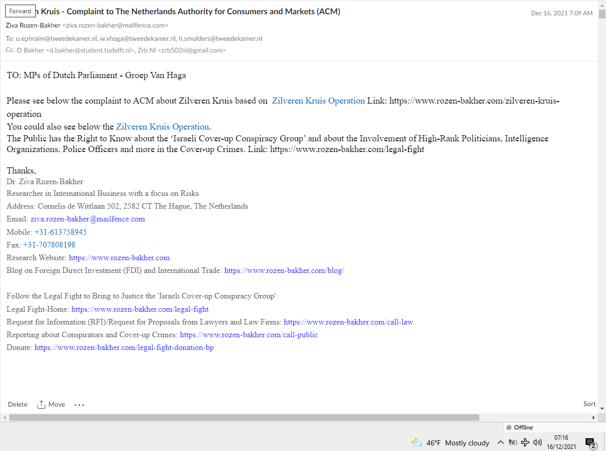Click Cc recipient Zrb Nl
Image resolution: width=606 pixels, height=451 pixels.
(181, 50)
